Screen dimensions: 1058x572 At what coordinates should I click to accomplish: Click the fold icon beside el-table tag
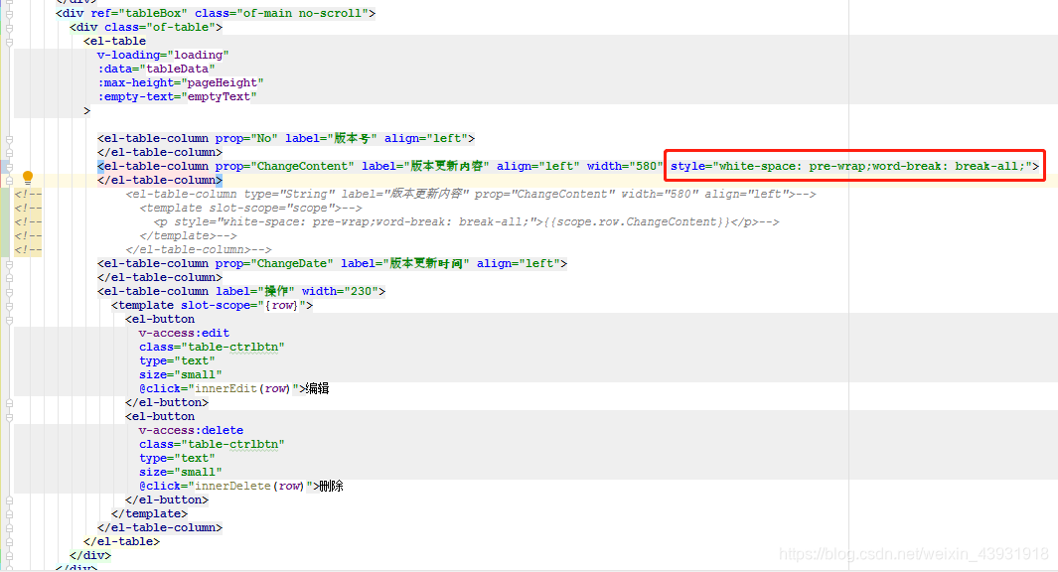pos(8,41)
